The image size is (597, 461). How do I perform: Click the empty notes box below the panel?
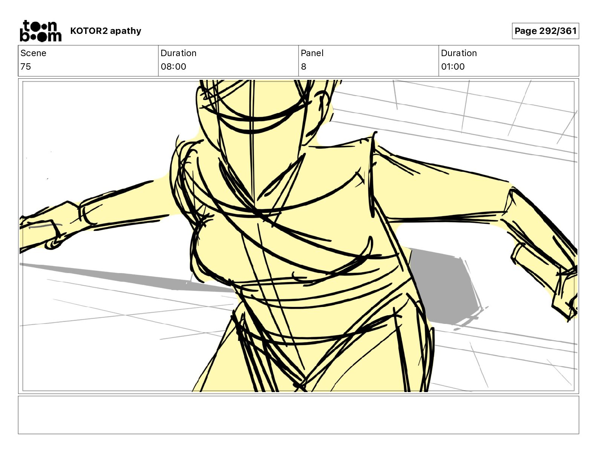click(x=298, y=415)
